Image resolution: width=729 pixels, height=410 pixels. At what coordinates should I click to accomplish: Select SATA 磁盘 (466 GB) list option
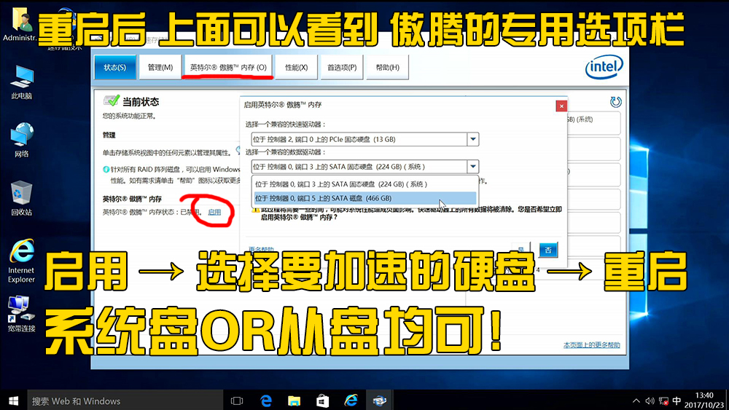coord(365,198)
